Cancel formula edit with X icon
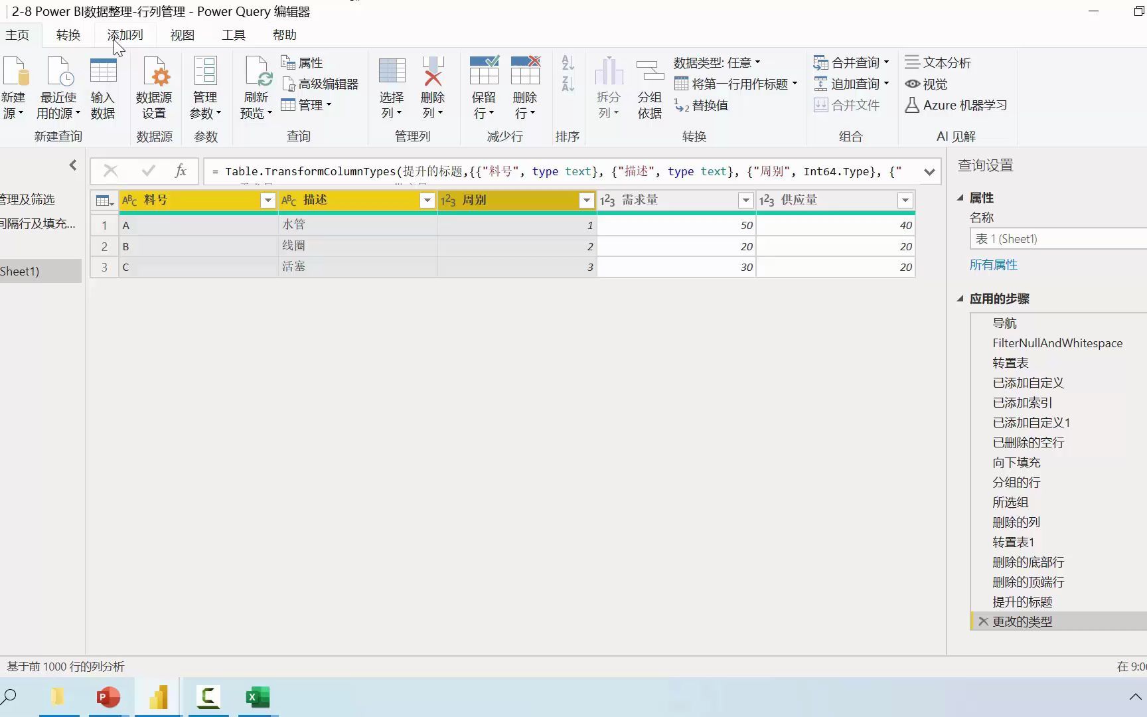 tap(111, 171)
